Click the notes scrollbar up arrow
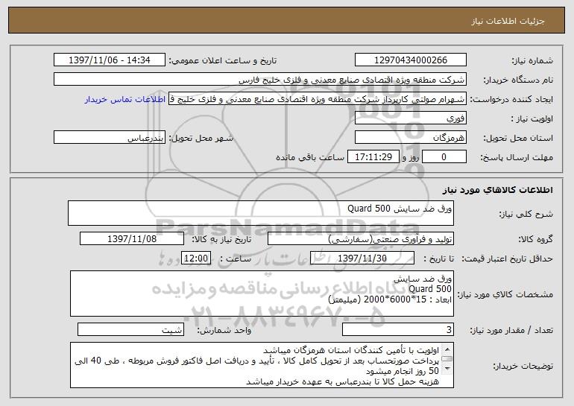The width and height of the screenshot is (574, 406). tap(447, 348)
